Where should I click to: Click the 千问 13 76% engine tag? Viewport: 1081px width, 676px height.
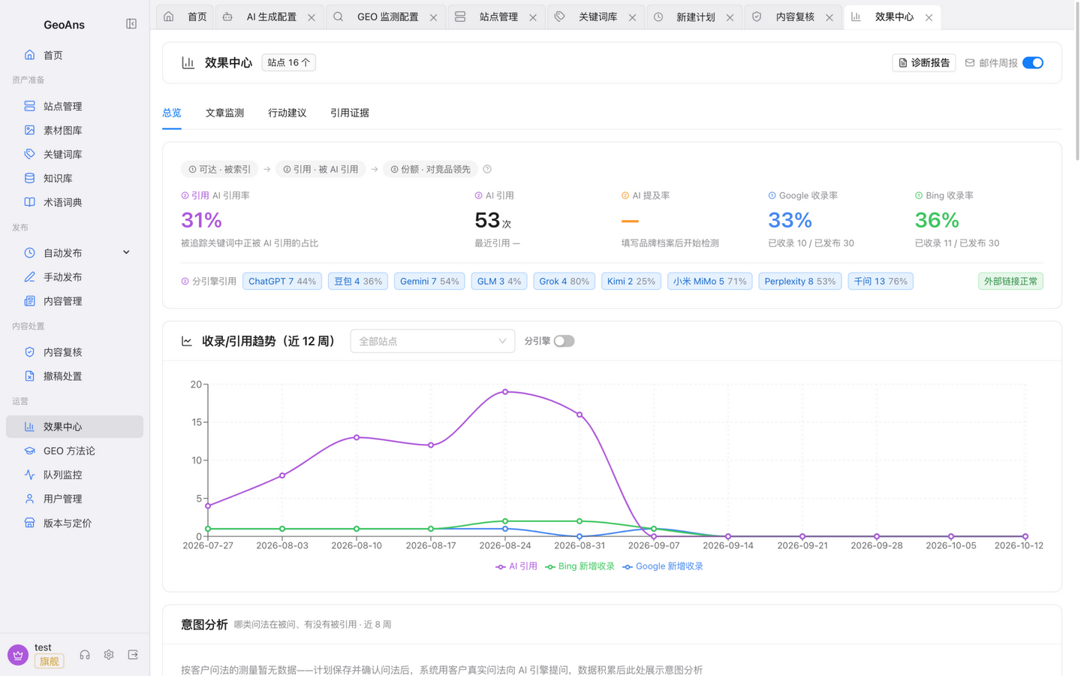(x=881, y=281)
